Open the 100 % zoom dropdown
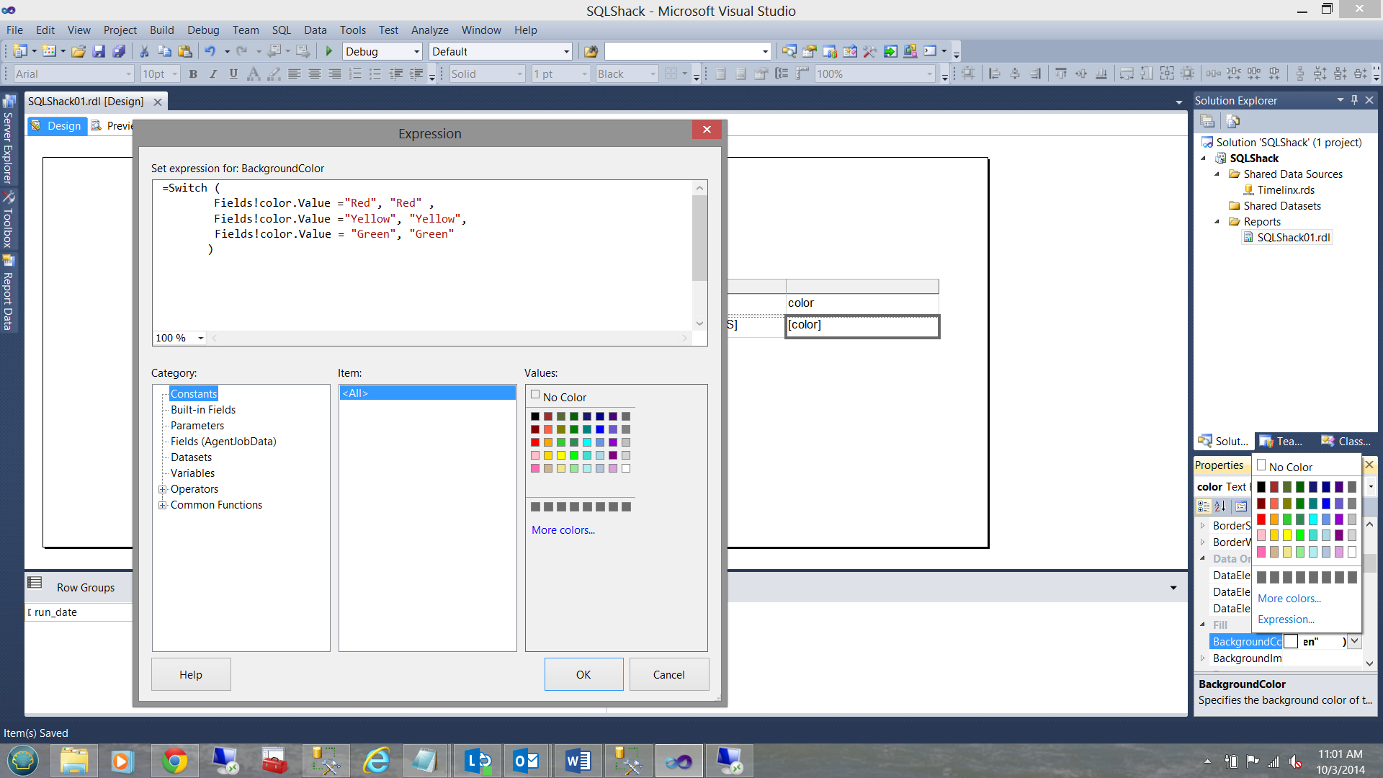The height and width of the screenshot is (778, 1383). click(x=201, y=338)
